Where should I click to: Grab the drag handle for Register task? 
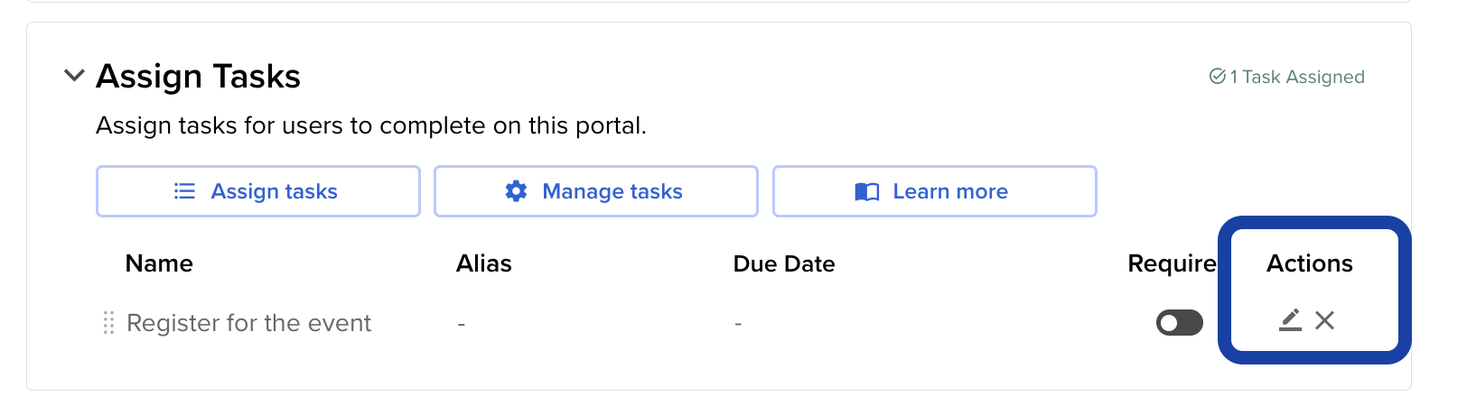click(x=108, y=323)
